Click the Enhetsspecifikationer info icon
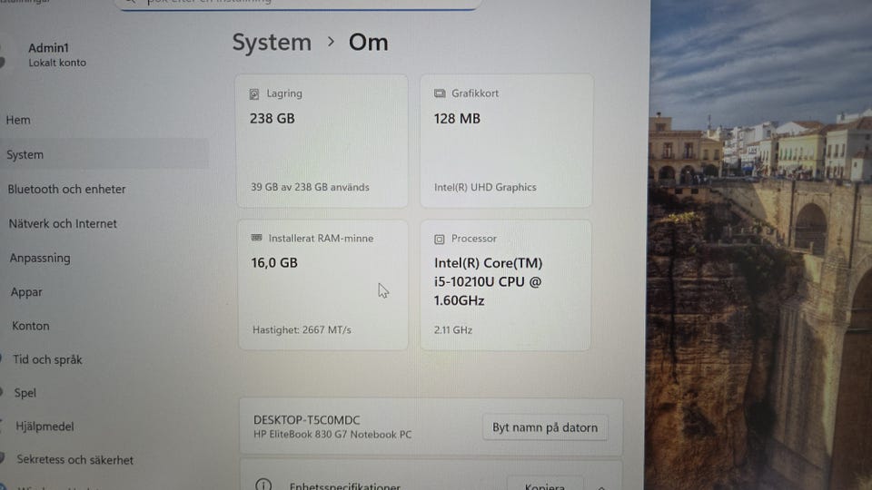 263,485
